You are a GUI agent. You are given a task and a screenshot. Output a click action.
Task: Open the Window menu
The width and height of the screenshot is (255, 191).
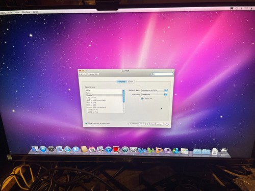(x=26, y=12)
